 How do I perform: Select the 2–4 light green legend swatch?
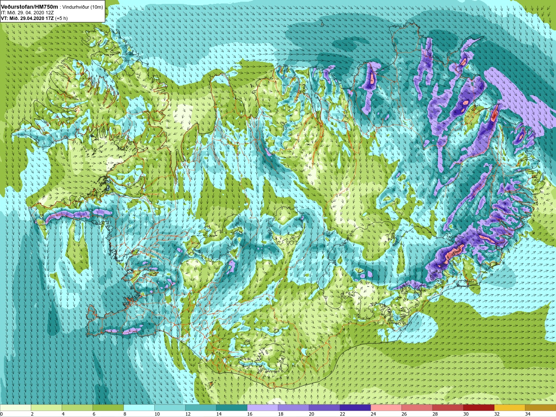coord(46,408)
